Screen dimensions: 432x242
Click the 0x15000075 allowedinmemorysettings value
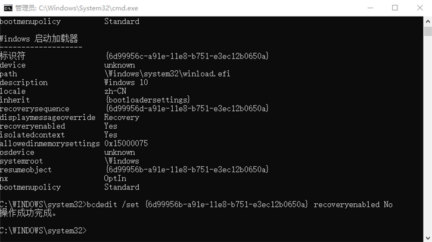coord(126,144)
